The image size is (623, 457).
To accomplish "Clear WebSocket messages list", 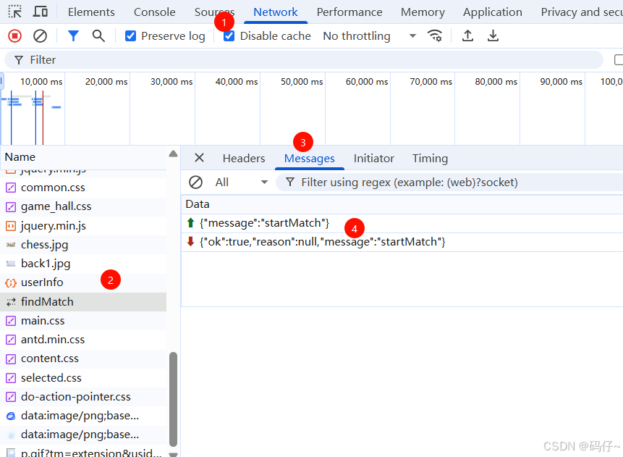I will tap(195, 183).
